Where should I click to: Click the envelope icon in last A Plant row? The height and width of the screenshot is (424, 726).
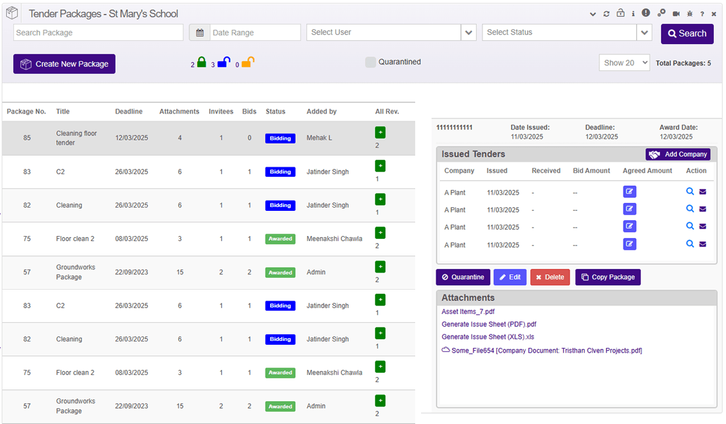[x=703, y=244]
